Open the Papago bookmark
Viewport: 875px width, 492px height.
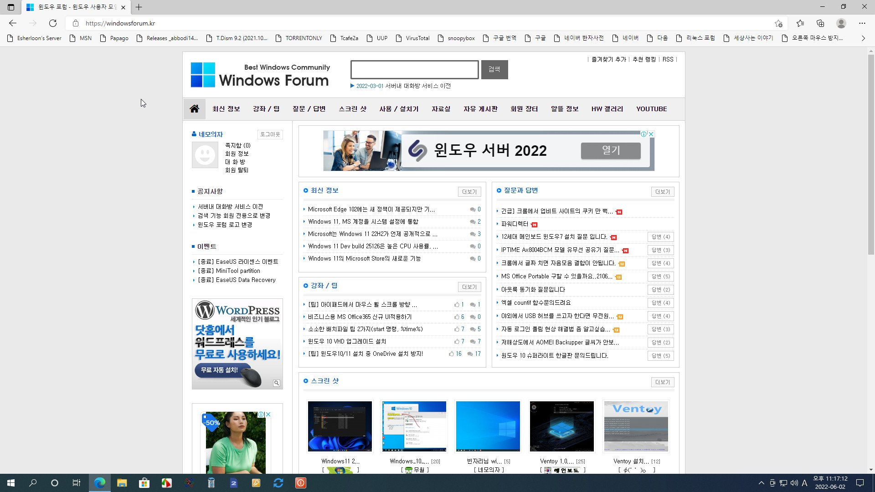[114, 38]
